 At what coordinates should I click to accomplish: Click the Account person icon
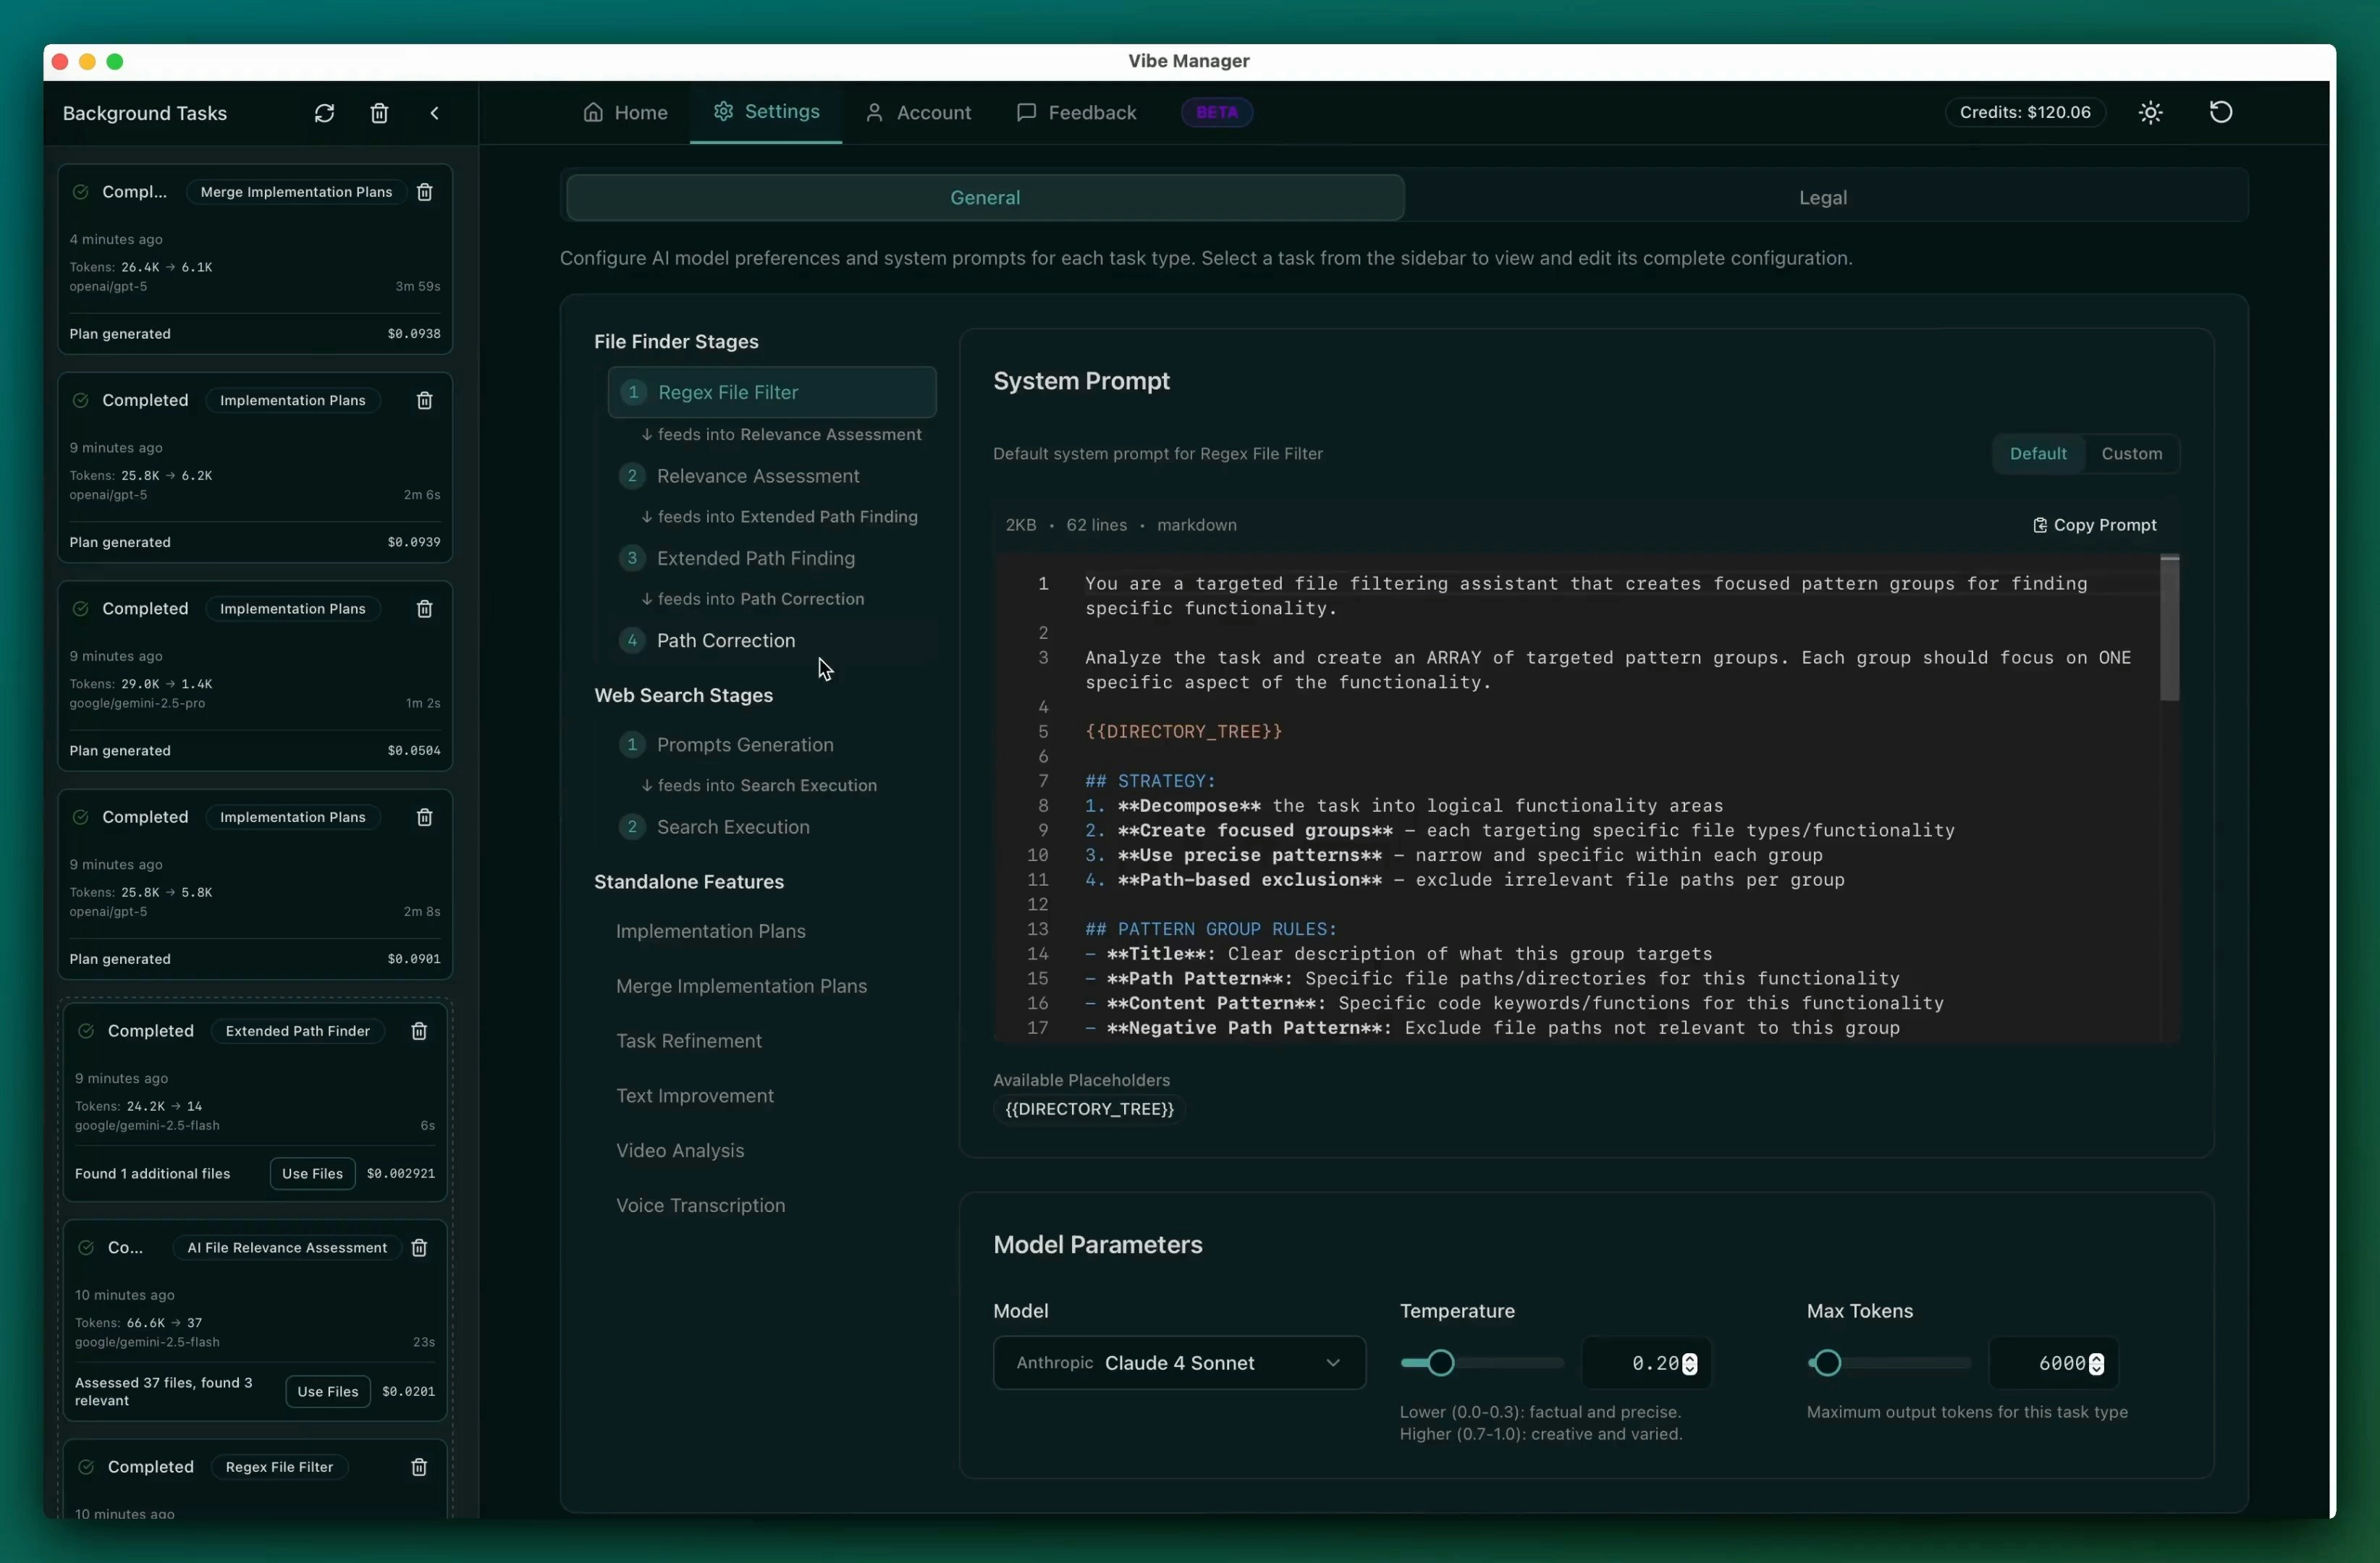click(x=874, y=112)
